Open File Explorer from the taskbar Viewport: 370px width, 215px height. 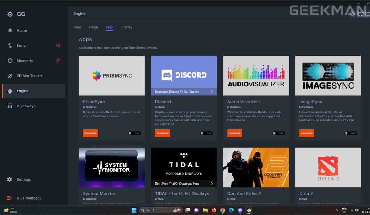[205, 210]
